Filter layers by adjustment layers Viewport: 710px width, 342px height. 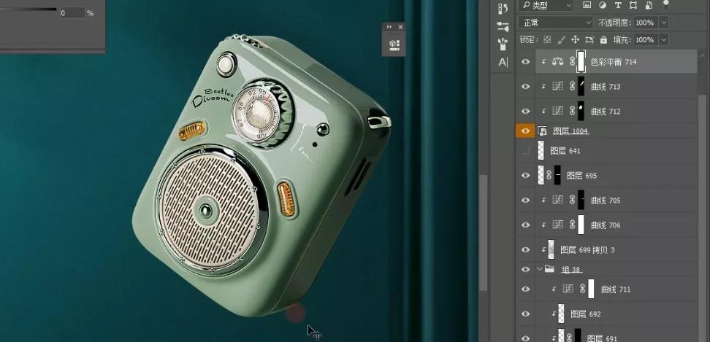point(602,5)
